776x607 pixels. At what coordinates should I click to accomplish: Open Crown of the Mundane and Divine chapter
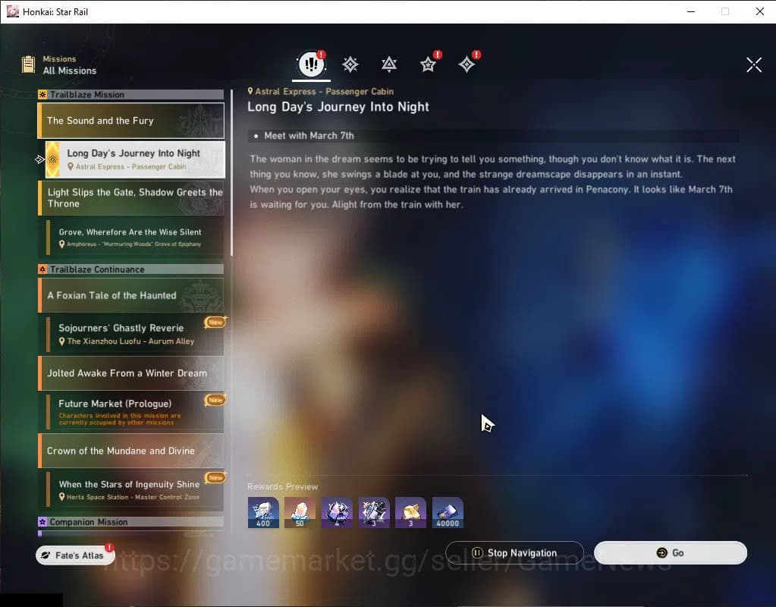point(130,451)
